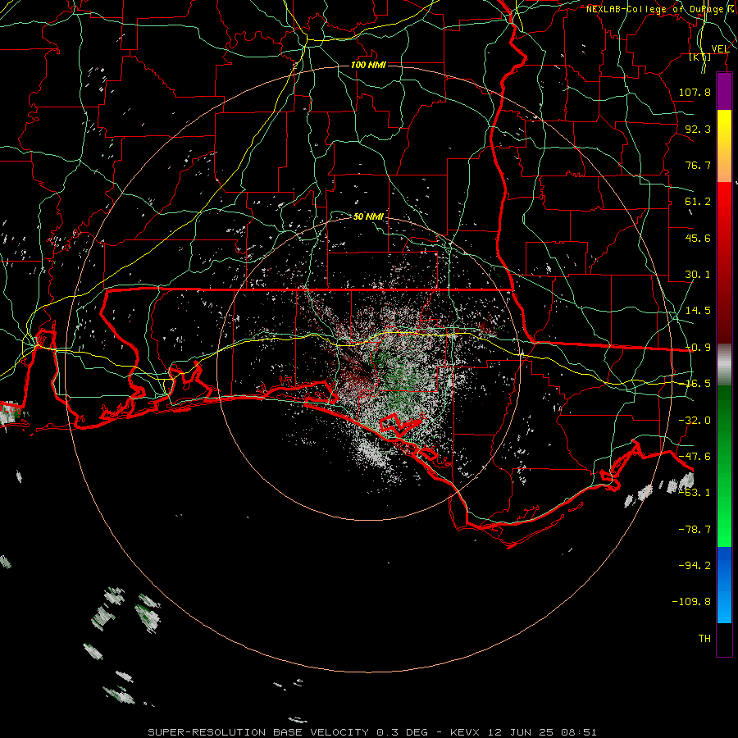Click the -32.0 velocity scale value
Viewport: 738px width, 738px height.
(x=695, y=421)
